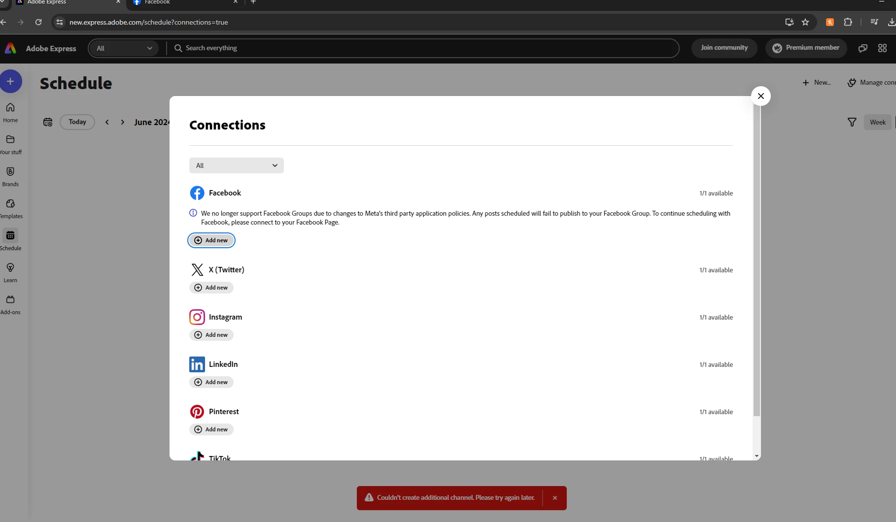Open Templates in the left sidebar

coord(10,209)
